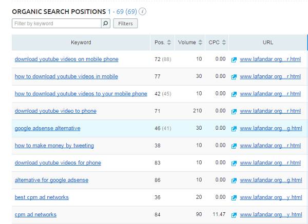The width and height of the screenshot is (308, 224).
Task: Click the info icon beside Organic Search Positions
Action: 142,11
